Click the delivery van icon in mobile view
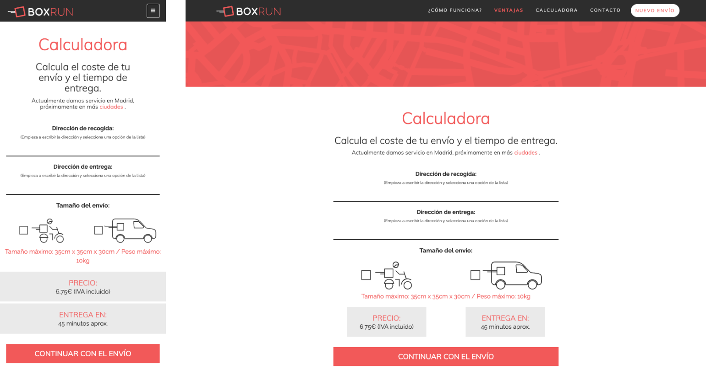This screenshot has height=375, width=706. (x=131, y=230)
